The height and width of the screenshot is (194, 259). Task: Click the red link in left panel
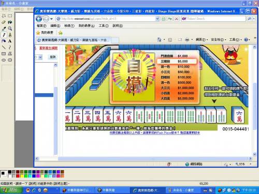coord(48,48)
